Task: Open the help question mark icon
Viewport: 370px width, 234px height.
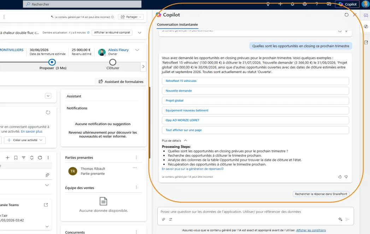Action: tap(317, 4)
